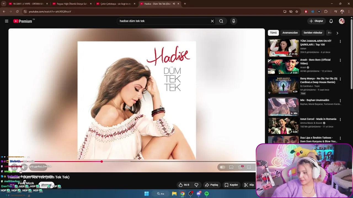Viewport: 353px width, 198px height.
Task: Open Arash - Boro Boro video title
Action: 315,62
